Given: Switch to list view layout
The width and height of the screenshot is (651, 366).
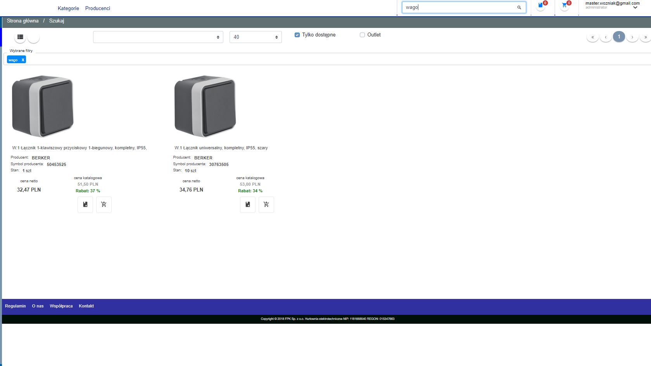Looking at the screenshot, I should tap(20, 37).
